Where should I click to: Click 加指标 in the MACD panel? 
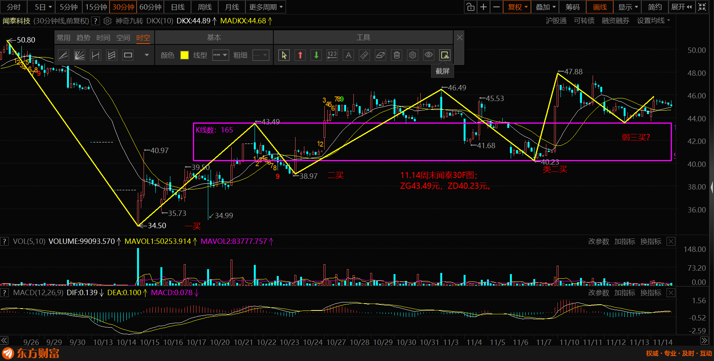(624, 293)
